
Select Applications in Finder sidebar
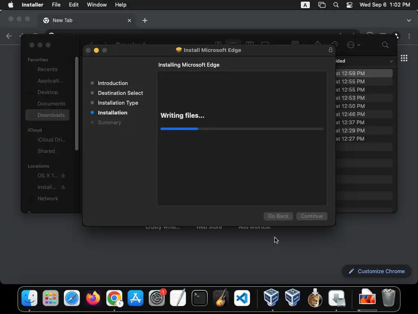coord(47,81)
